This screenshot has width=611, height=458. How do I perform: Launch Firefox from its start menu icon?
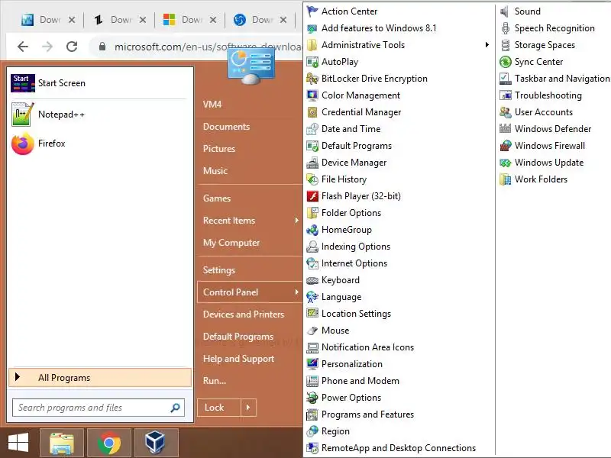point(23,144)
